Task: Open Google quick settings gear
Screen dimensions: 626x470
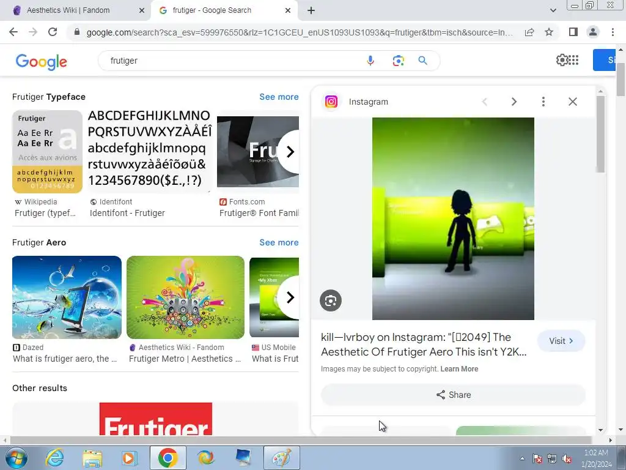Action: coord(562,60)
